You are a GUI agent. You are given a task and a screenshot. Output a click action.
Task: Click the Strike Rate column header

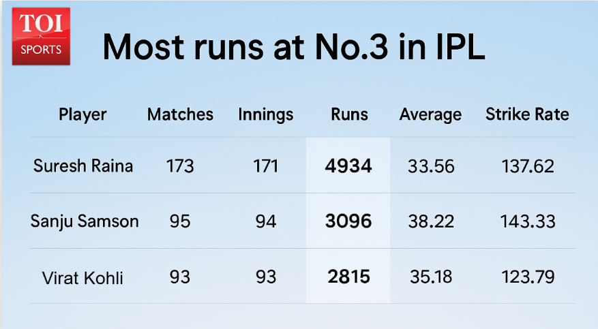coord(527,114)
